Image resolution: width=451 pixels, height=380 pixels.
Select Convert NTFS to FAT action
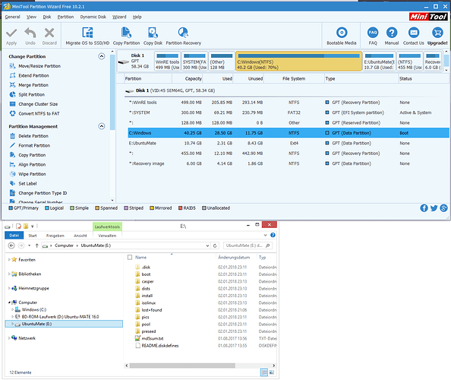[x=39, y=113]
